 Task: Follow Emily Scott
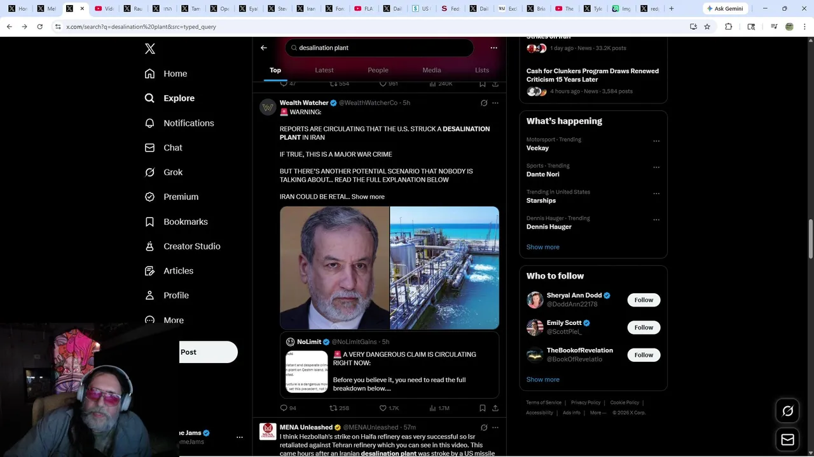pos(644,328)
